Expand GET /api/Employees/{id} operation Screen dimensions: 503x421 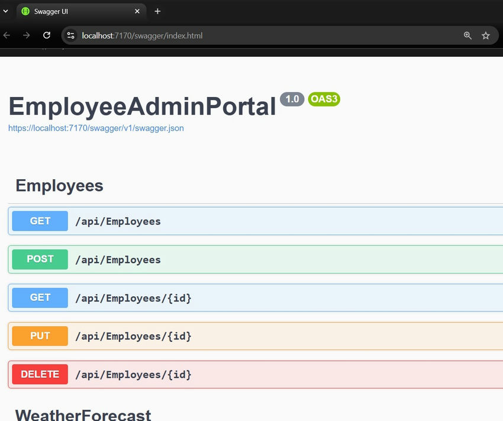(x=133, y=298)
